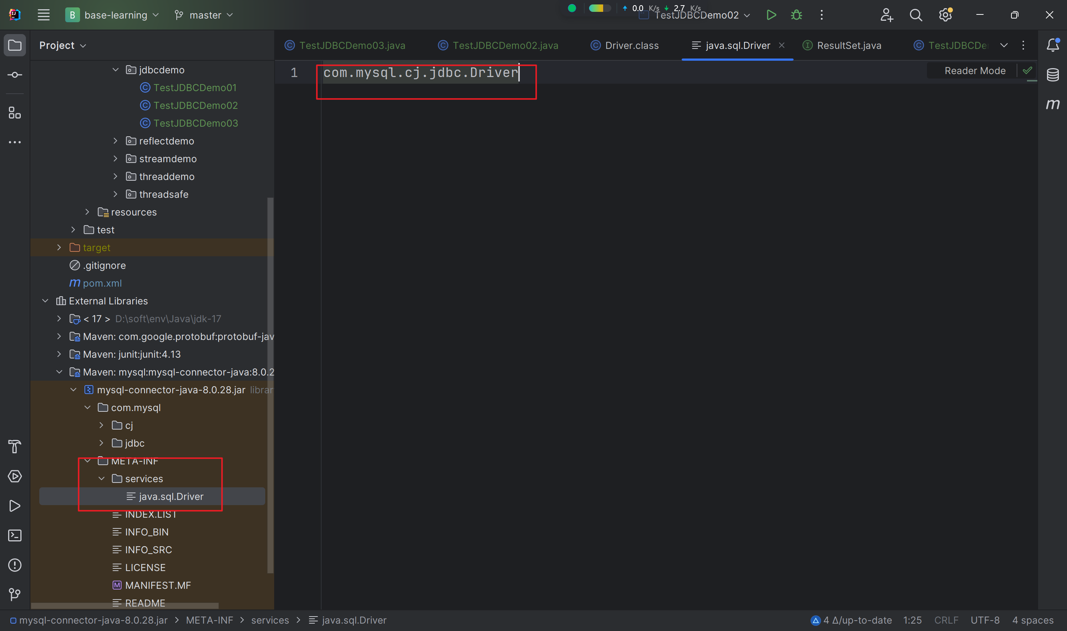Toggle Reader Mode in the editor

point(975,71)
